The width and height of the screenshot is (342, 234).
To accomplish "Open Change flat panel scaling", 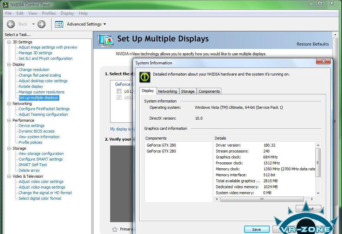I will 40,75.
